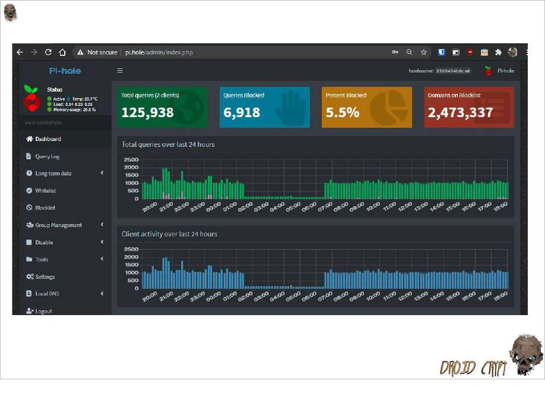Open the Query Log page
Image resolution: width=545 pixels, height=393 pixels.
coord(47,156)
